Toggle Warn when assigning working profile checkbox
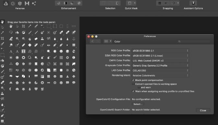The width and height of the screenshot is (218, 125). (133, 91)
